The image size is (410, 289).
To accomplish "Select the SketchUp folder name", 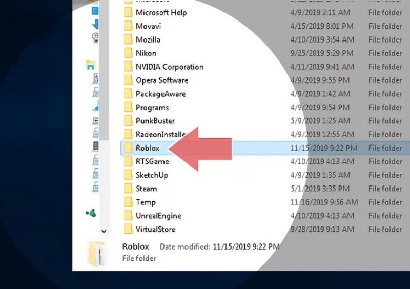I will click(x=152, y=175).
